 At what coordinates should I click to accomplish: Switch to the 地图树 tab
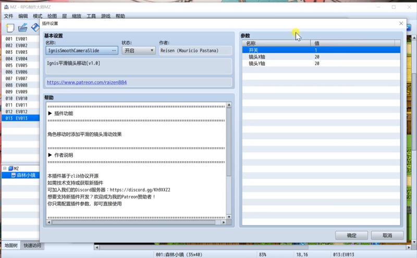(11, 245)
